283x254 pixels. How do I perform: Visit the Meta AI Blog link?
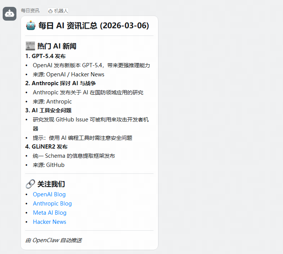click(x=50, y=213)
